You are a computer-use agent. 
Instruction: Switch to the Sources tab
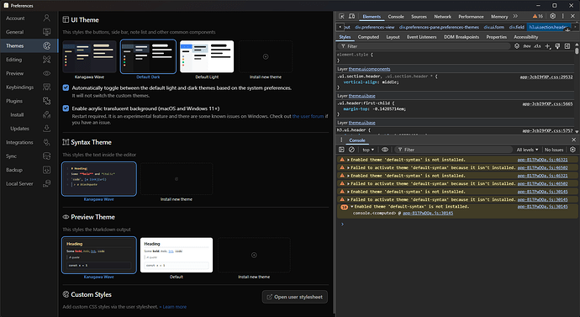pyautogui.click(x=419, y=17)
